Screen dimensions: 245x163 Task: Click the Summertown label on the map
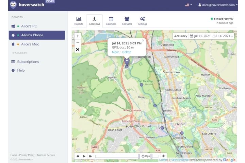click(171, 72)
